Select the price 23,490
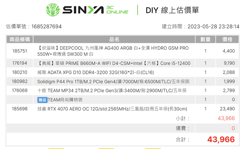This screenshot has width=243, height=149. 227,109
